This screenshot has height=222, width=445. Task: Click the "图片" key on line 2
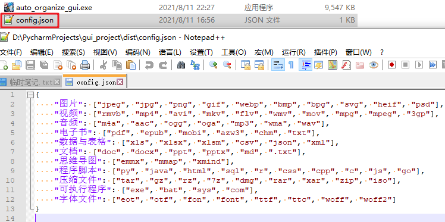tap(68, 104)
